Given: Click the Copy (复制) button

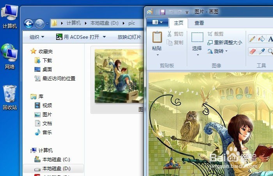Looking at the screenshot, I should (x=175, y=42).
